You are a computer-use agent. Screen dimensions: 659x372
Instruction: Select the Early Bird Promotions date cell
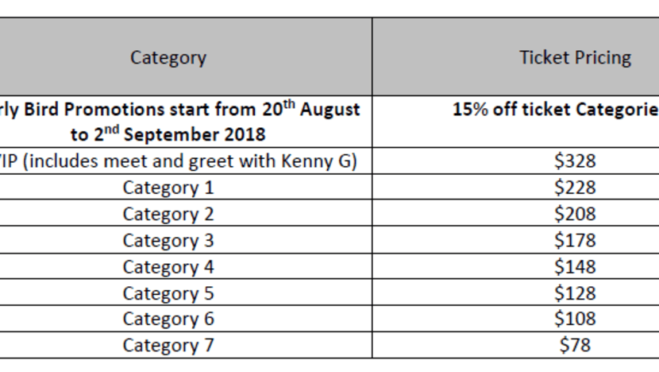click(186, 122)
